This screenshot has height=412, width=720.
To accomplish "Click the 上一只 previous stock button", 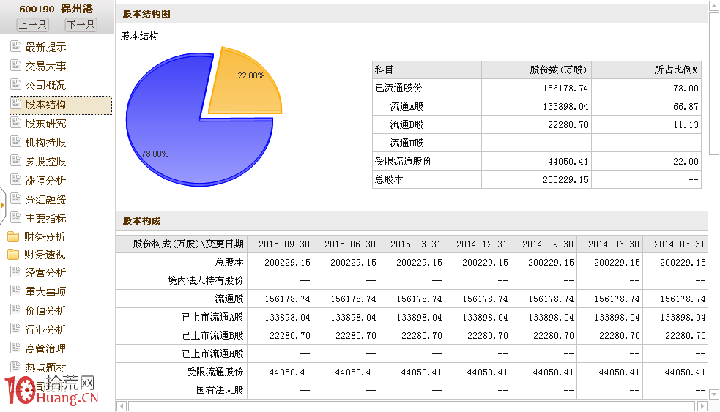I will [x=33, y=24].
